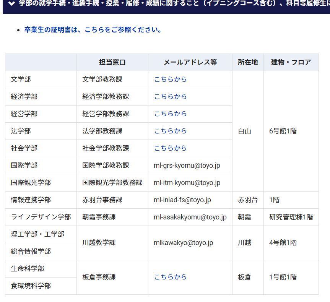Viewport: 330px width, 302px height.
Task: Collapse the accordion using the header chevron
Action: 12,4
